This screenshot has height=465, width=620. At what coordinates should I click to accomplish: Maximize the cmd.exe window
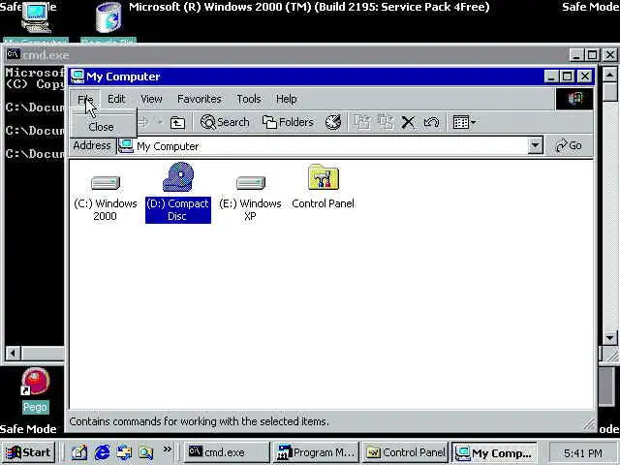pos(592,55)
